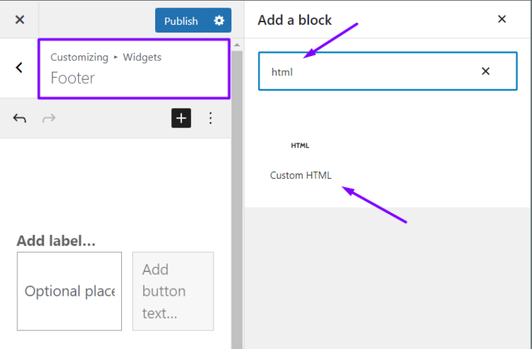Click the Footer section title

(73, 78)
